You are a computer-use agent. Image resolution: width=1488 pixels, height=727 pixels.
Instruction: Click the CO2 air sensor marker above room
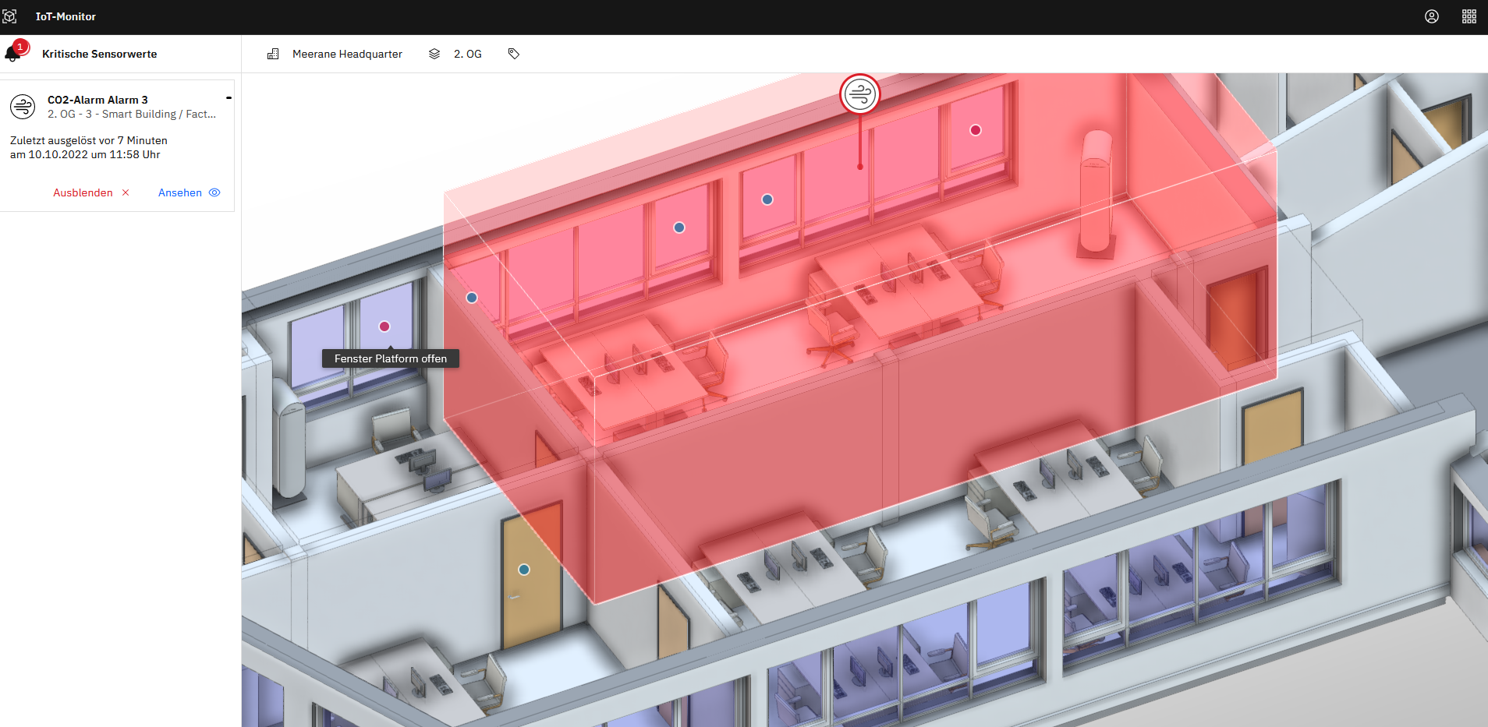click(860, 94)
